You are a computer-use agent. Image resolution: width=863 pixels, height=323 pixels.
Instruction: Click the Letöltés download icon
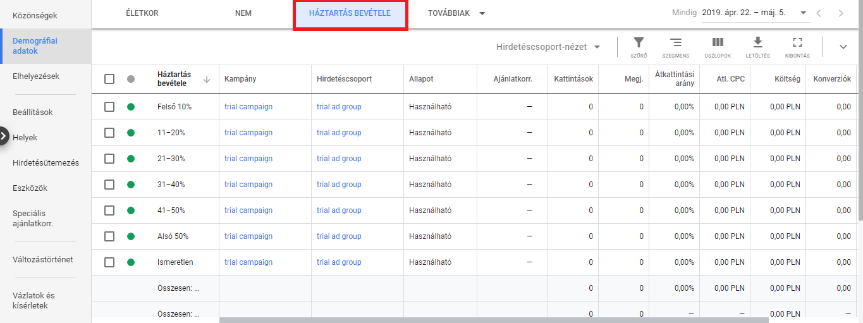click(x=757, y=47)
